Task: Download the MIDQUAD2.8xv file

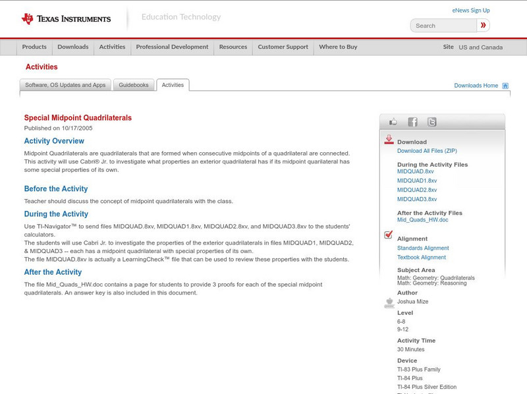Action: (417, 190)
